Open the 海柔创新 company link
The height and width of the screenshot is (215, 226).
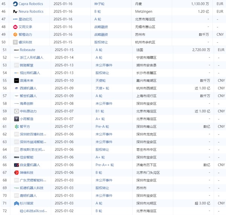pos(26,103)
